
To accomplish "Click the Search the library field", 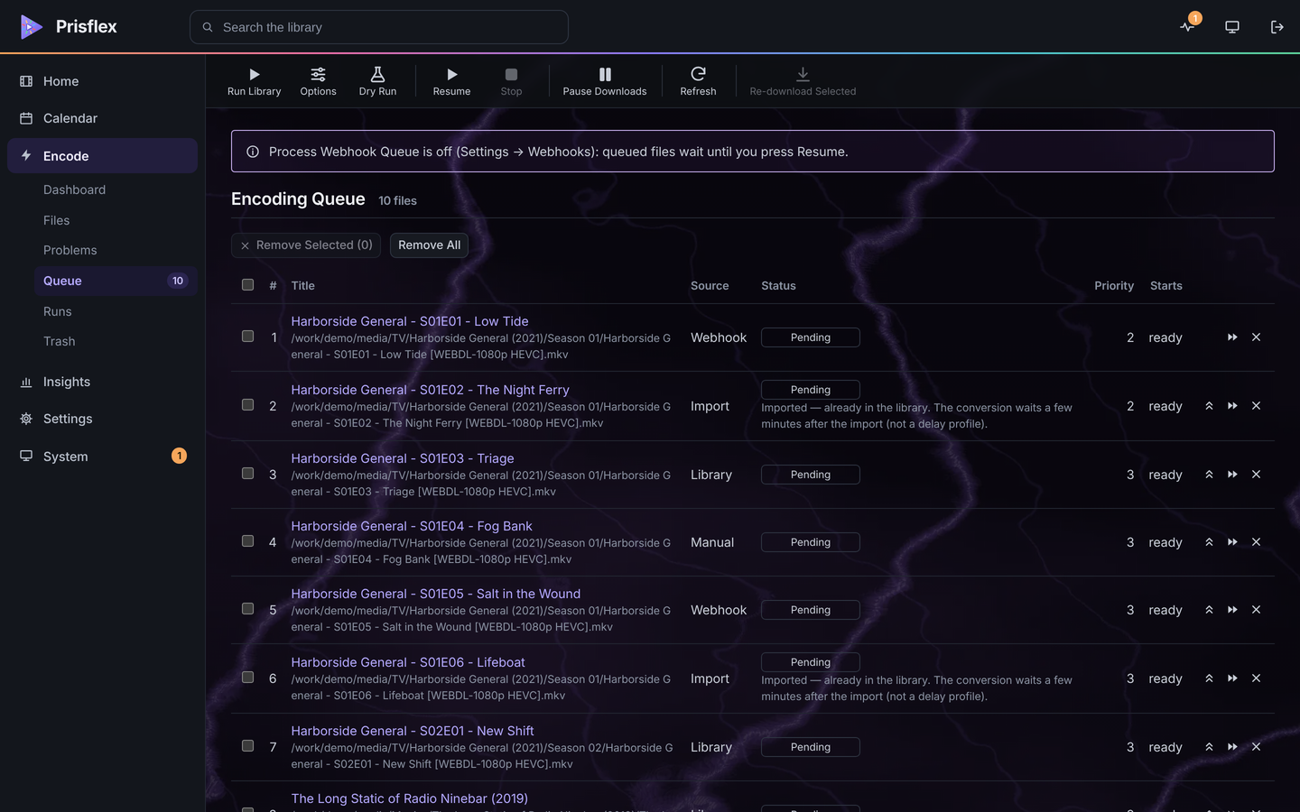I will 379,27.
